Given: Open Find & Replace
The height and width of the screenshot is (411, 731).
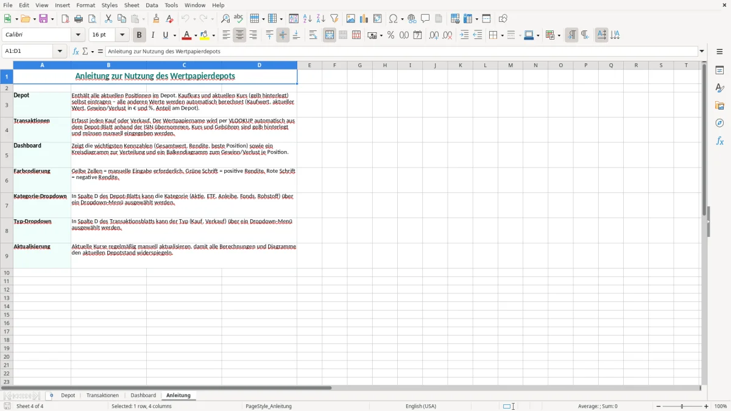Looking at the screenshot, I should 225,19.
